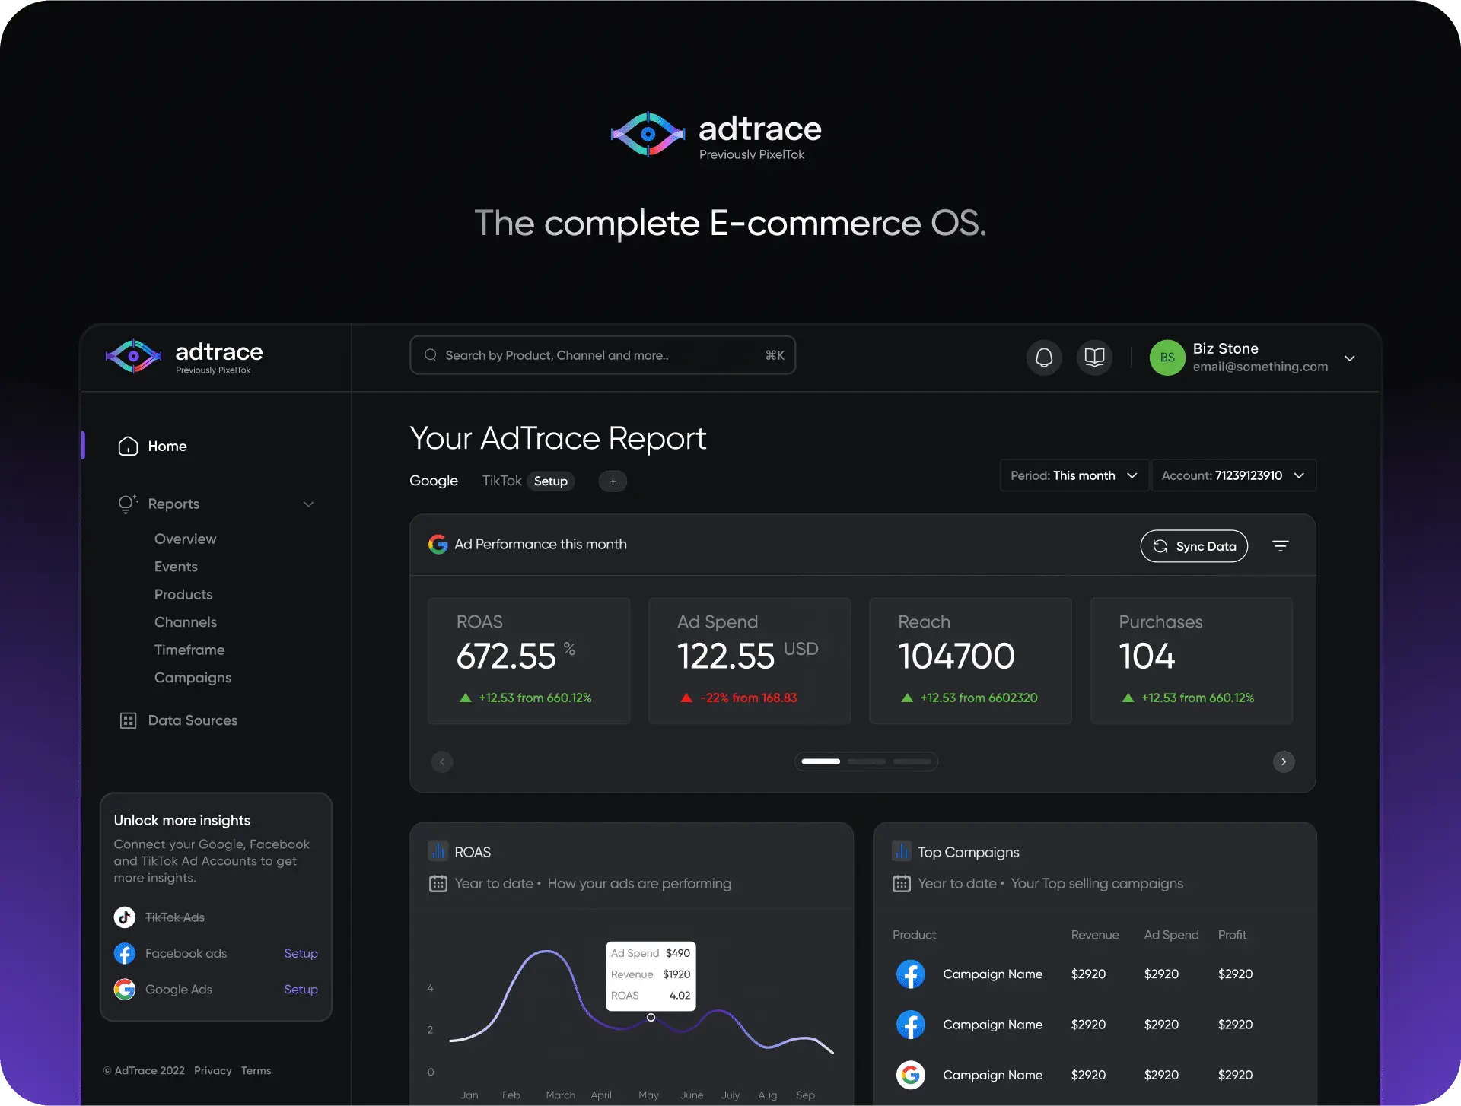Click the Facebook icon in the second campaign row
Screen dimensions: 1461x1106
911,1025
